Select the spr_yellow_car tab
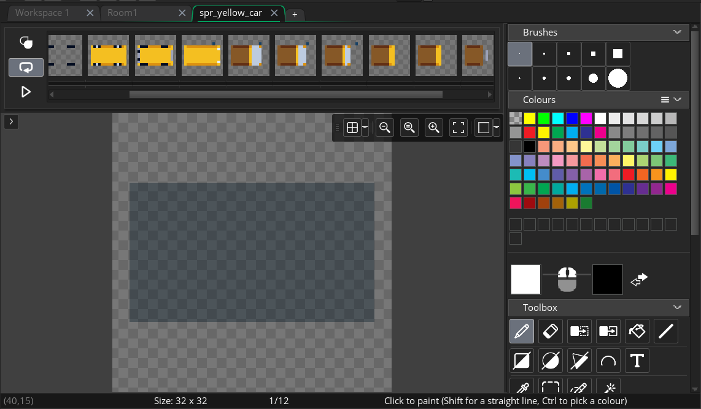701x409 pixels. [x=231, y=13]
